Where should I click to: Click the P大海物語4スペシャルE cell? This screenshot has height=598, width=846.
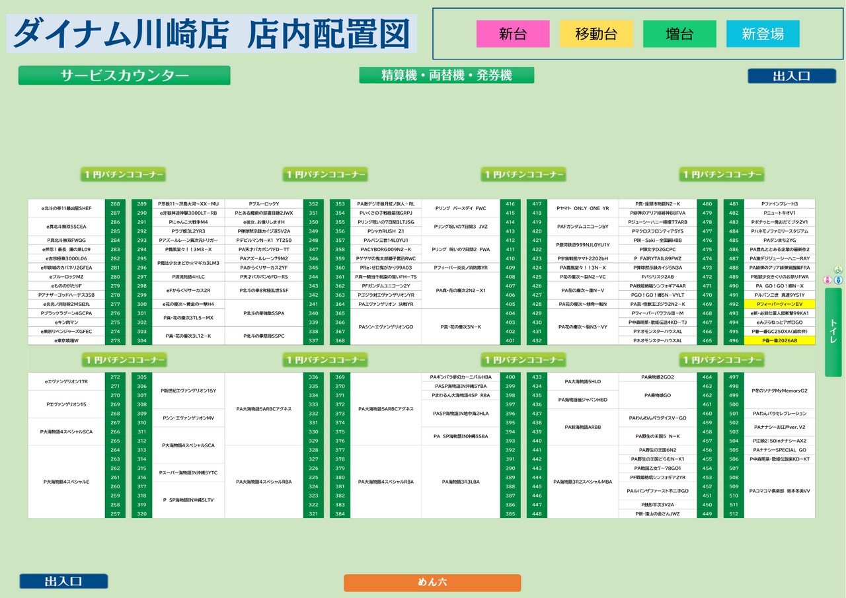67,482
